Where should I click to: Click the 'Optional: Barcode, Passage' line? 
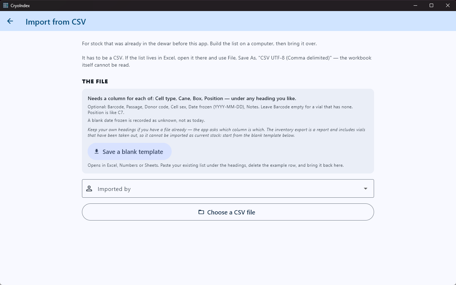tap(220, 110)
